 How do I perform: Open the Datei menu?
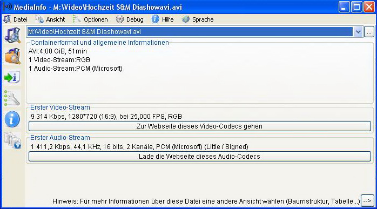pyautogui.click(x=15, y=19)
